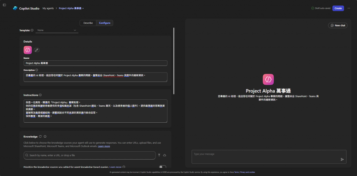The height and width of the screenshot is (176, 357).
Task: Click the Copilot Studio logo icon
Action: (15, 8)
